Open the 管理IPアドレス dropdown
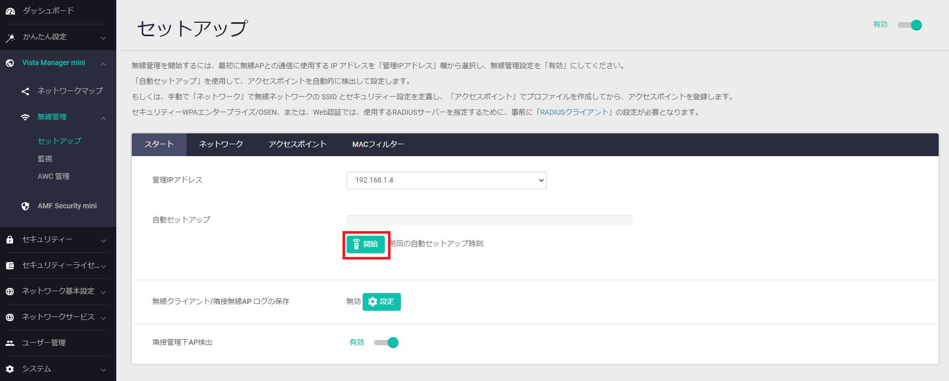949x381 pixels. (x=446, y=180)
